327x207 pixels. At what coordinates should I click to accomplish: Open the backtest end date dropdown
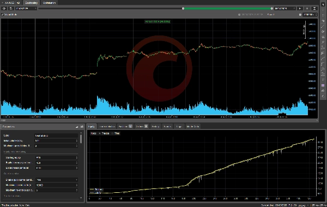tap(285, 8)
